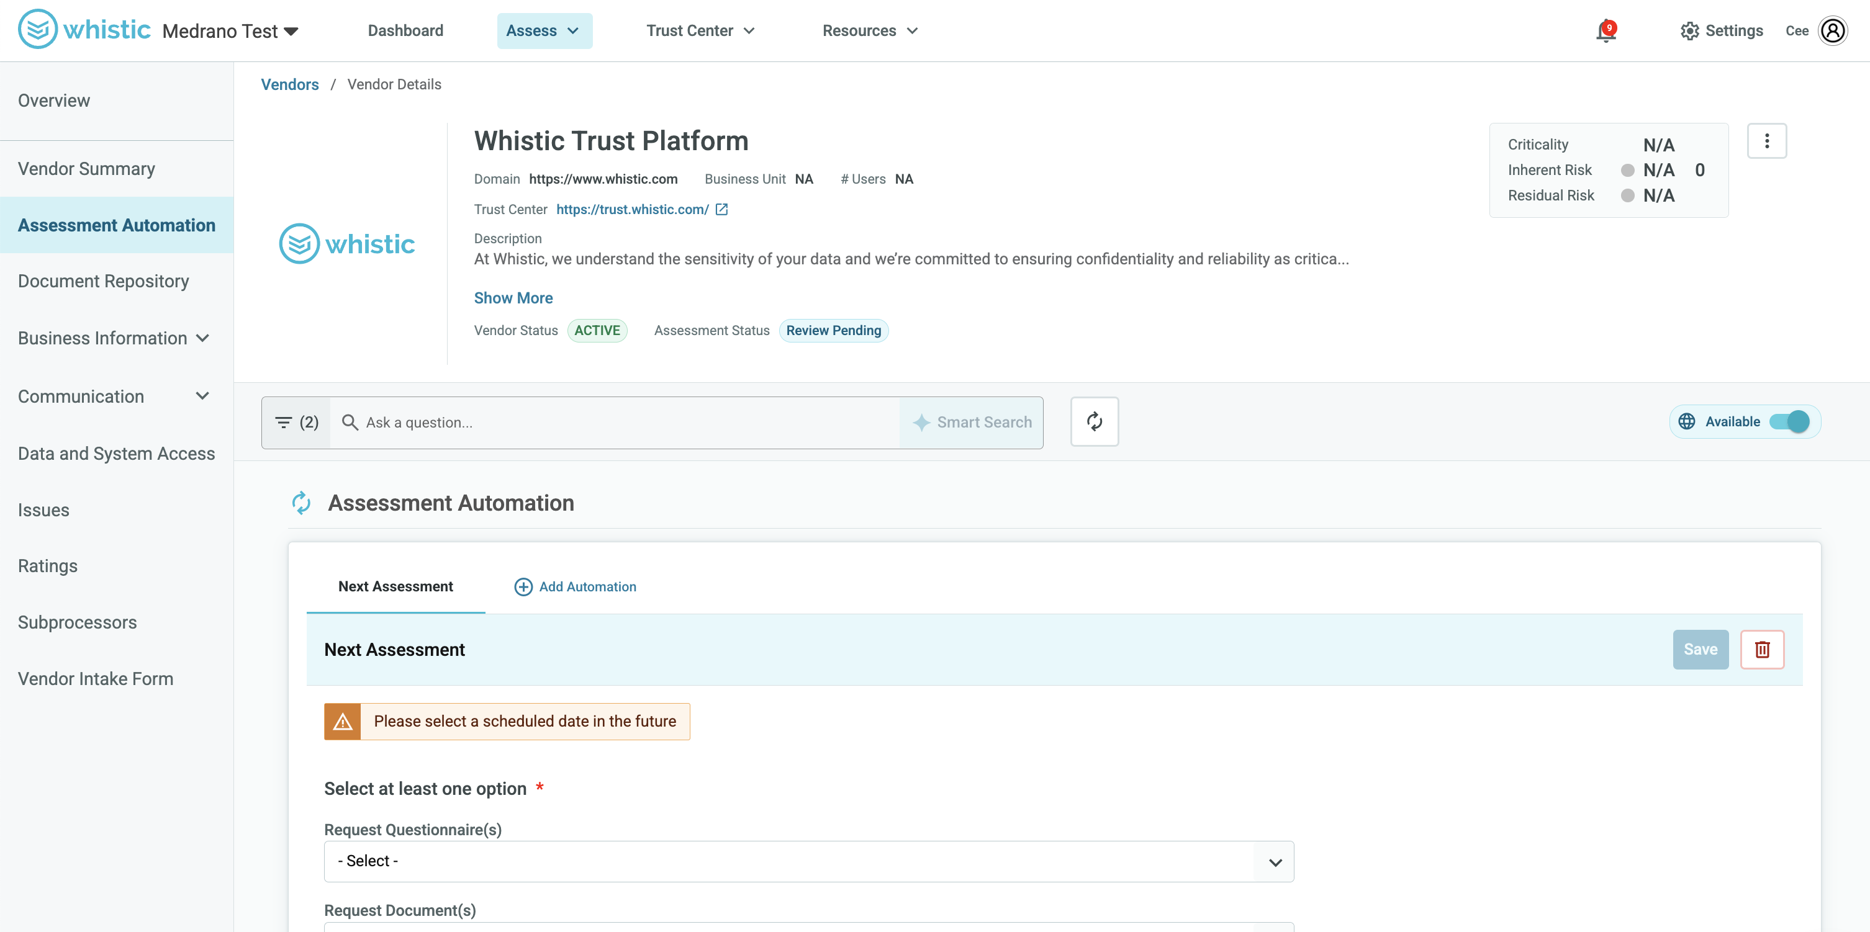
Task: Click the Settings gear icon
Action: (x=1689, y=31)
